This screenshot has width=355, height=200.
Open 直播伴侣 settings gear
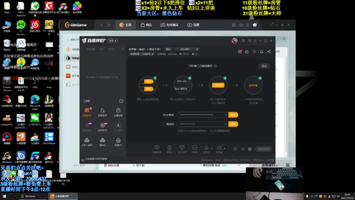[250, 149]
